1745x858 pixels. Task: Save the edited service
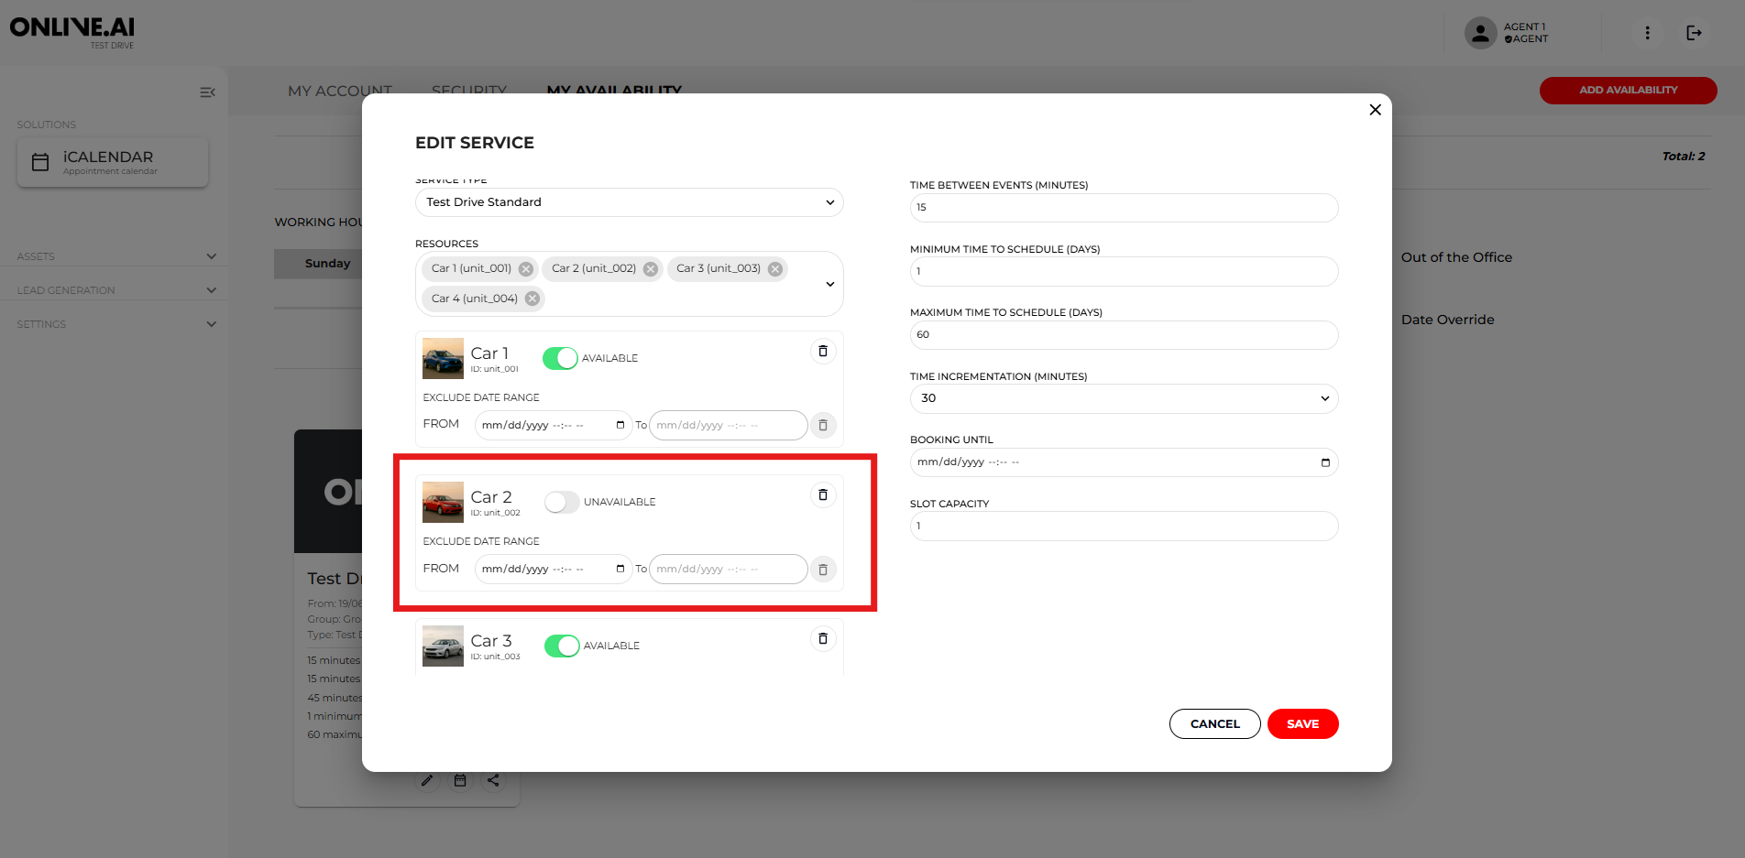[1302, 723]
